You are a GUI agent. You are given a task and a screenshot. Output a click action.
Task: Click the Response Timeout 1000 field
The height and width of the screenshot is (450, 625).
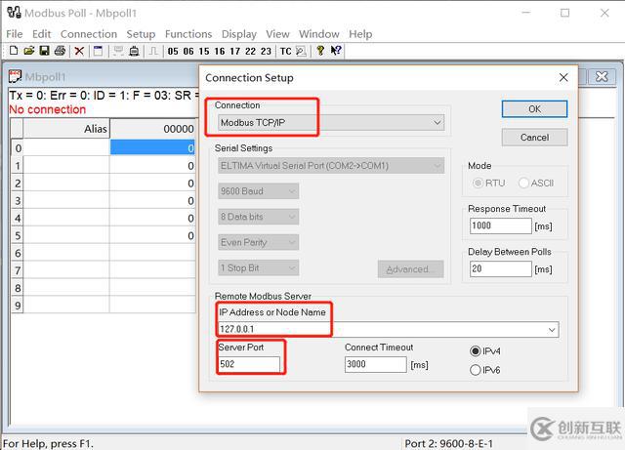(x=501, y=225)
